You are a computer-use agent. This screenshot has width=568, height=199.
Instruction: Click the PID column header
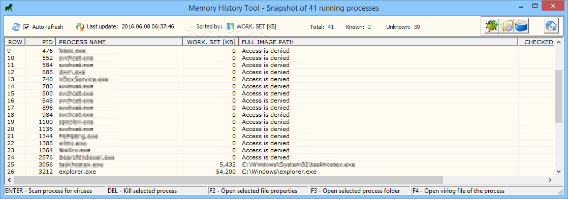[41, 42]
